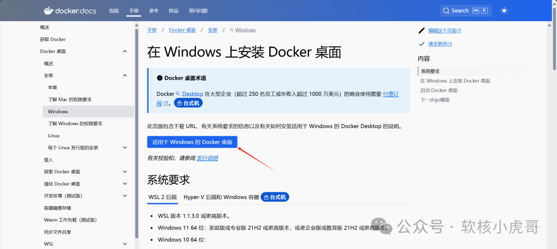Open 参考 in the top navigation
This screenshot has height=249, width=557.
[x=154, y=11]
